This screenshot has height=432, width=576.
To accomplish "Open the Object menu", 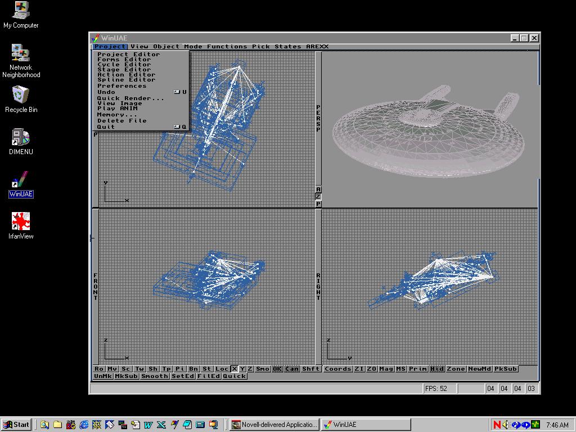I will click(166, 47).
